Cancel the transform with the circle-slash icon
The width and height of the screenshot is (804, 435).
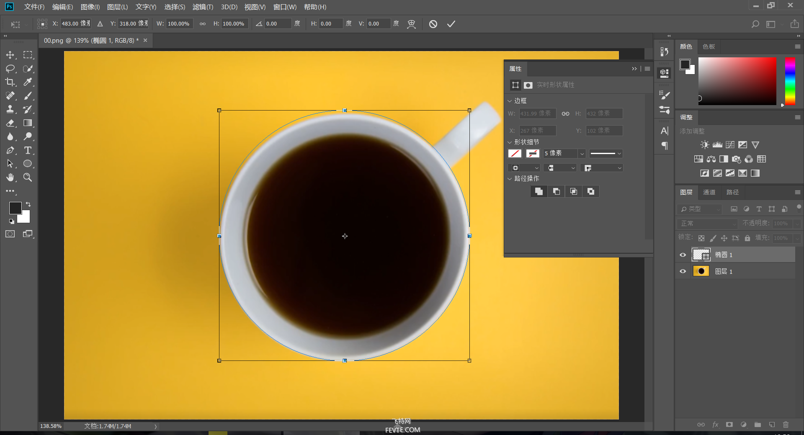[x=433, y=24]
